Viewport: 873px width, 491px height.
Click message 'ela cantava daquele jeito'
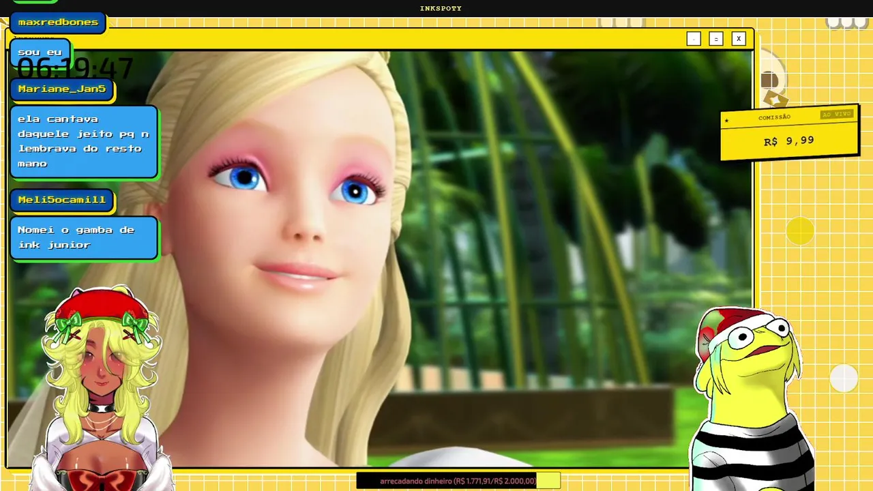coord(83,141)
